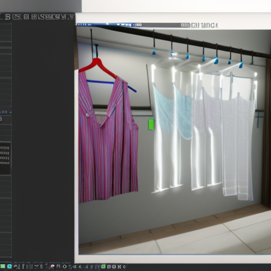This screenshot has width=271, height=271.
Task: Click the round icon at top-left toolbar end
Action: tap(71, 17)
